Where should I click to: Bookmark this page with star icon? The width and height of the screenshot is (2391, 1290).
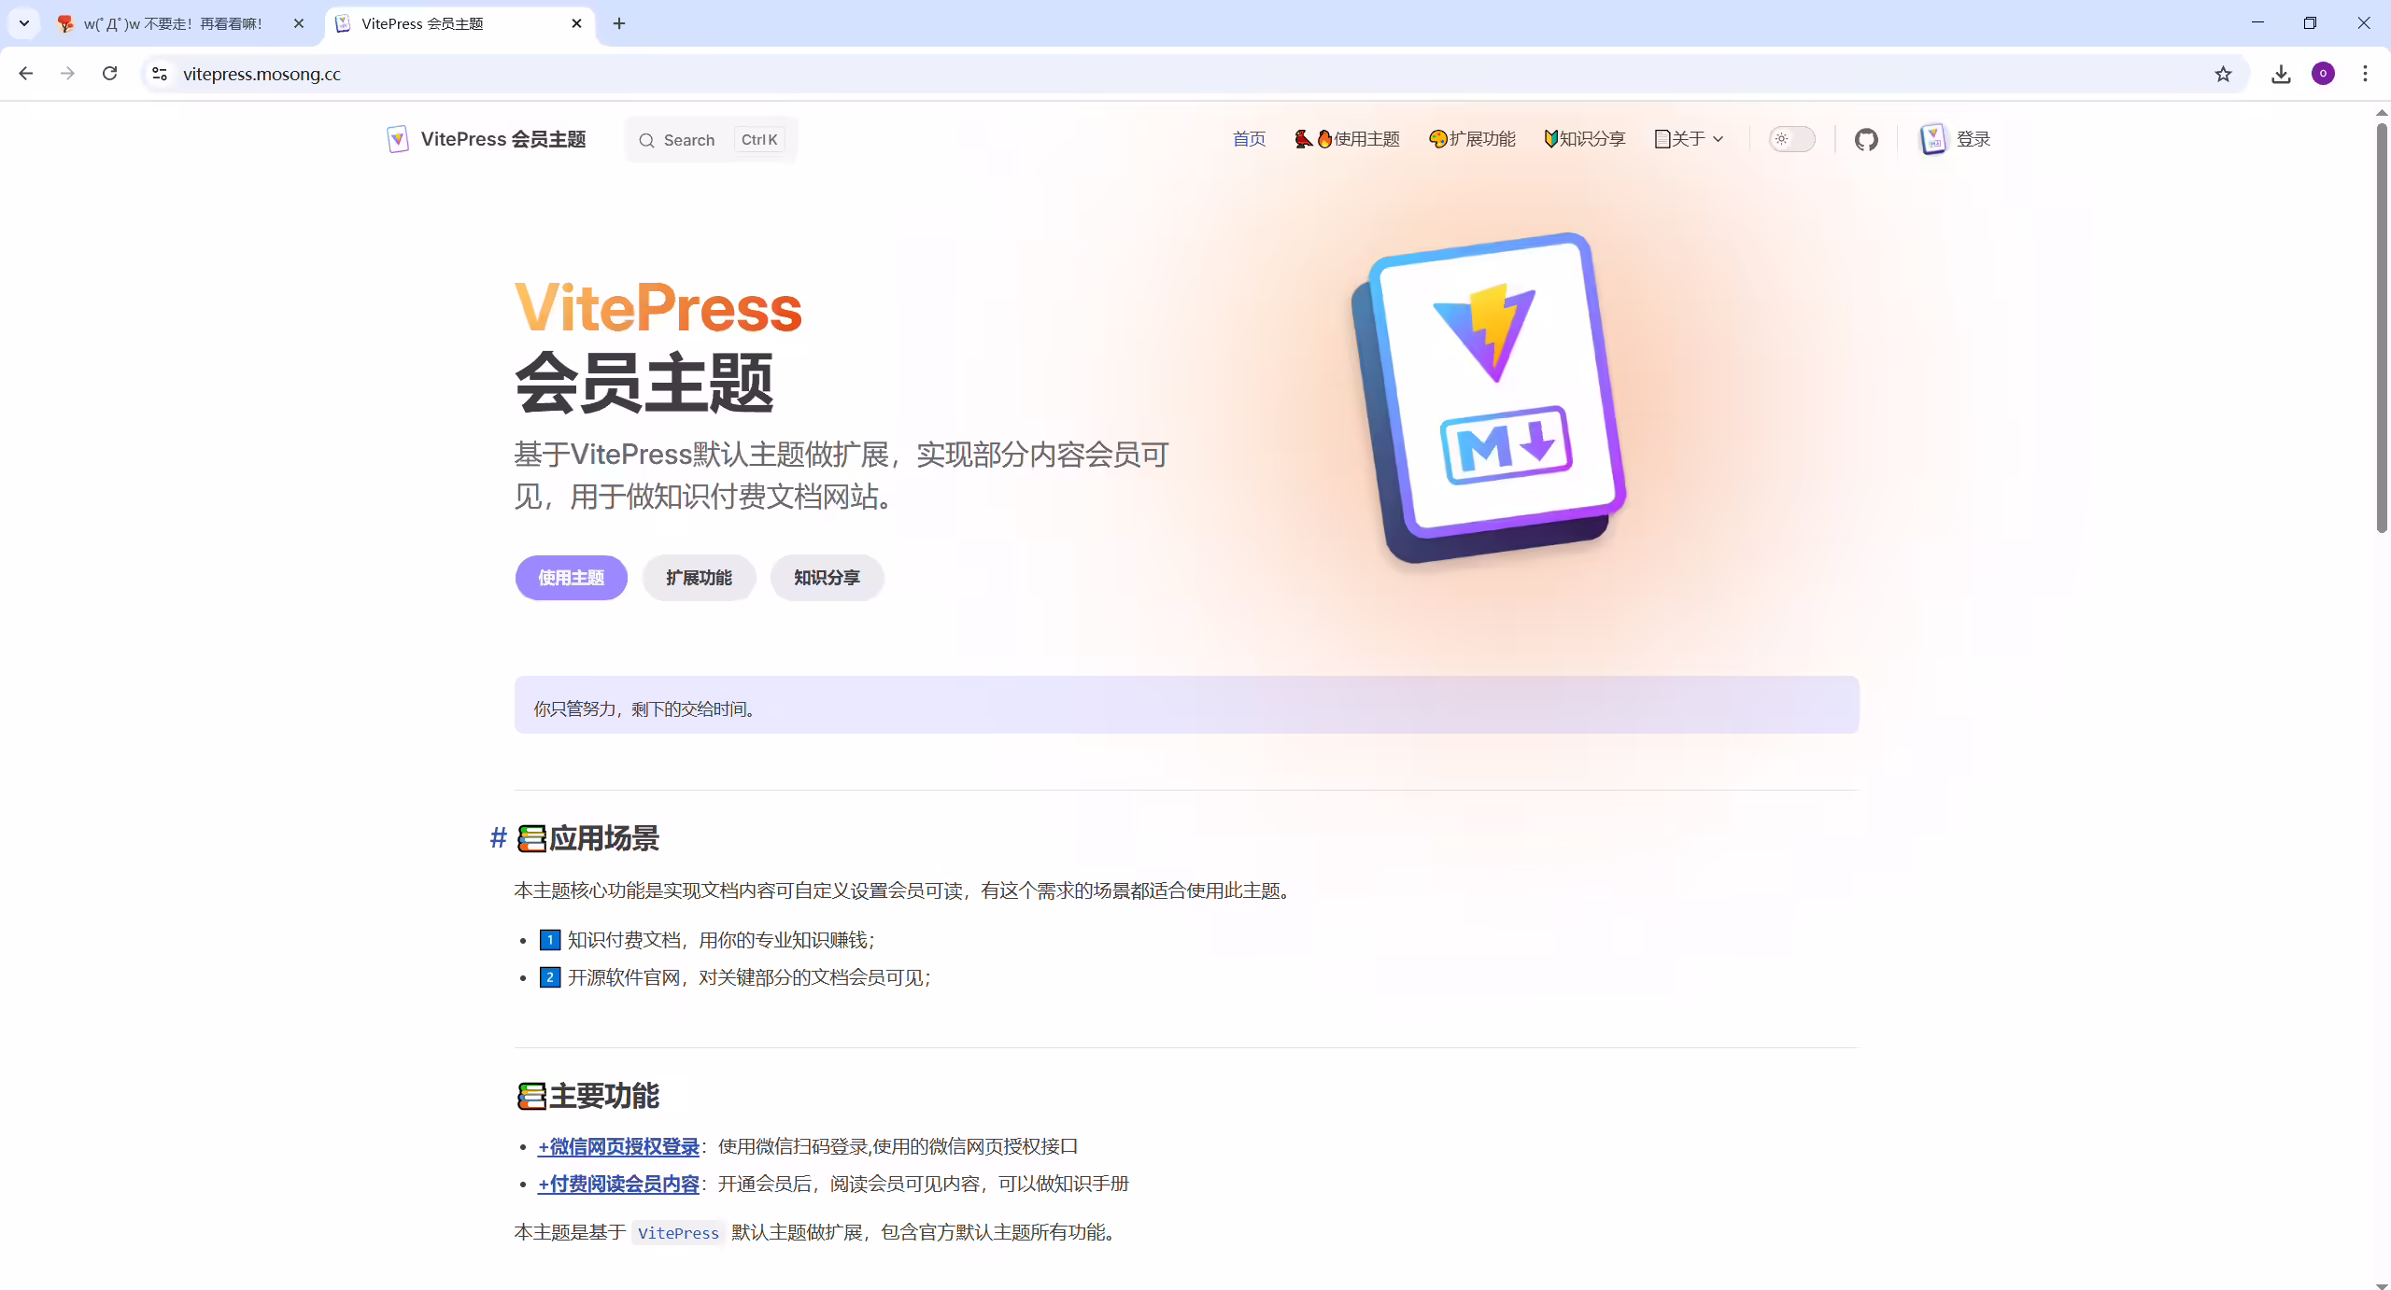point(2223,74)
